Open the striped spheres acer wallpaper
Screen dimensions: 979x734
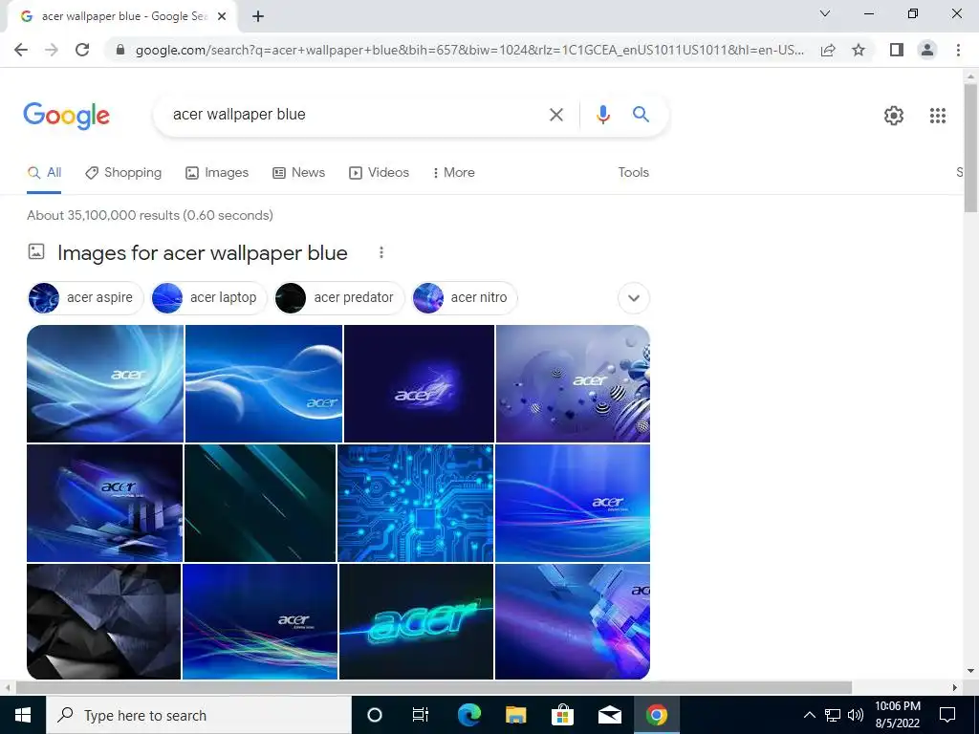(573, 383)
